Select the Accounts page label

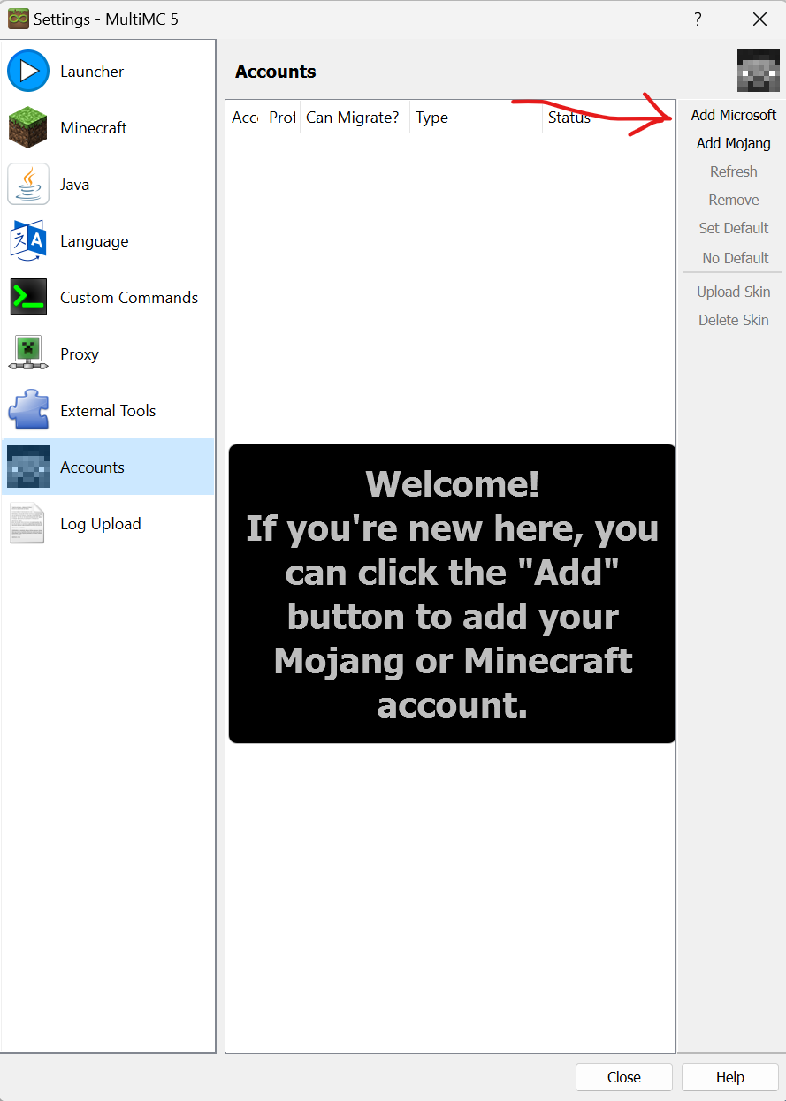click(x=92, y=467)
